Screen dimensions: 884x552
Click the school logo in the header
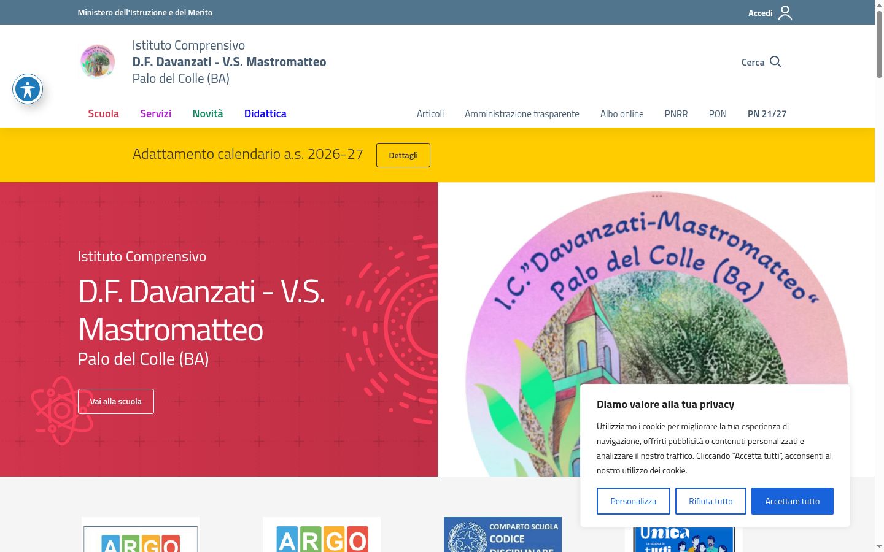point(98,61)
